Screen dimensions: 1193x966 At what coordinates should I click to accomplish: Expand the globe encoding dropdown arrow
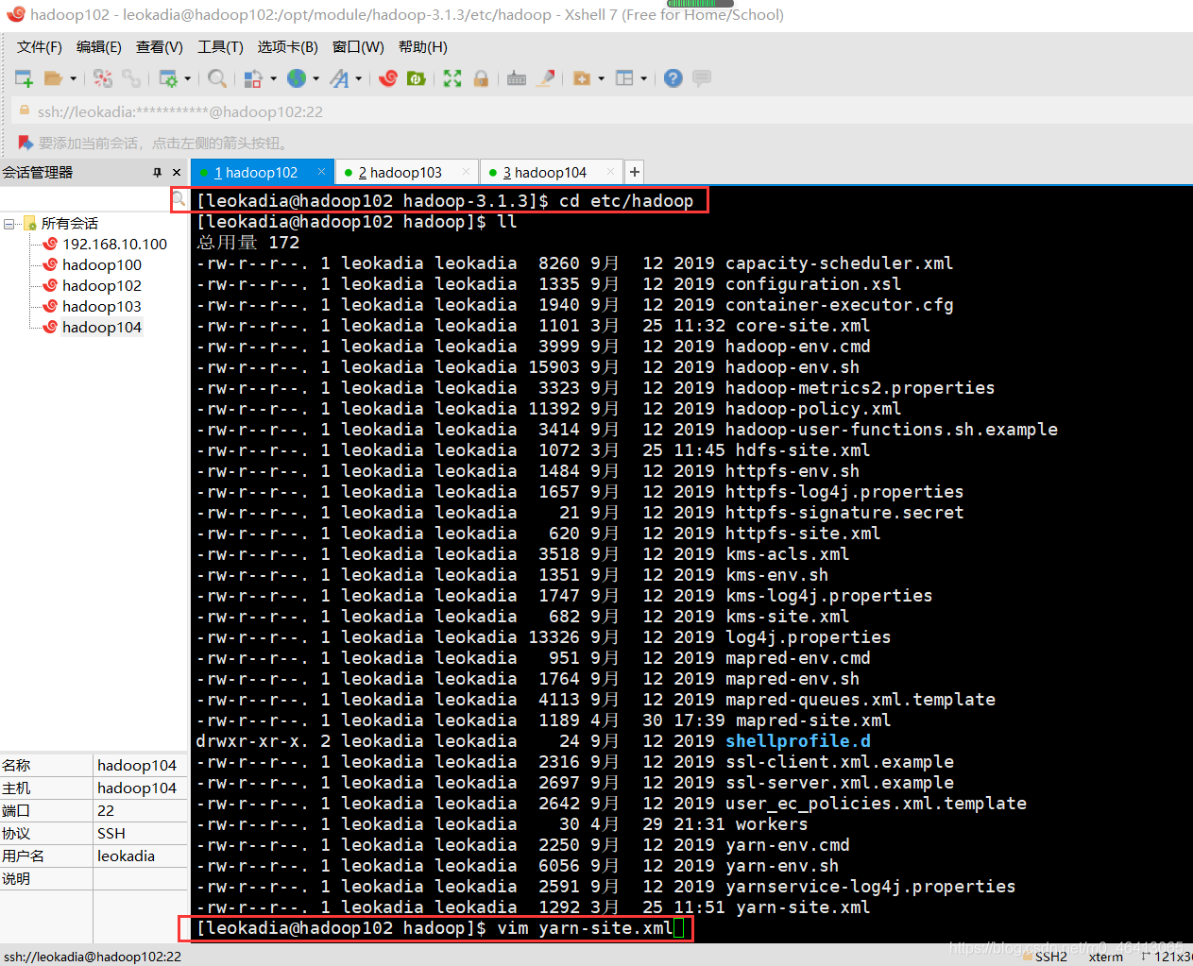point(315,79)
